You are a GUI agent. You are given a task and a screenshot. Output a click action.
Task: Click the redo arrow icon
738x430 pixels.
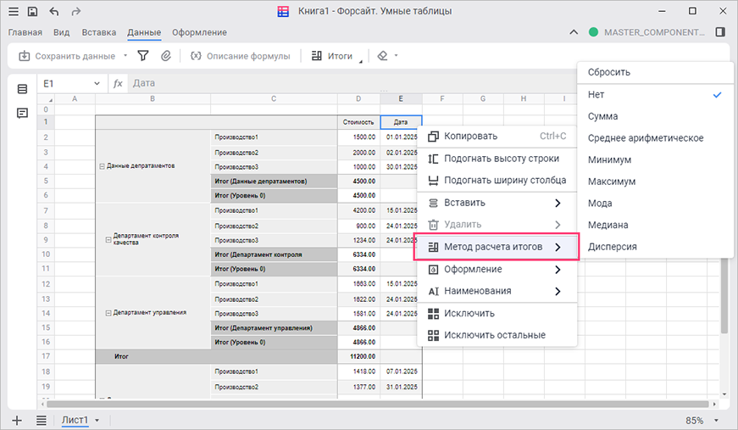coord(75,11)
